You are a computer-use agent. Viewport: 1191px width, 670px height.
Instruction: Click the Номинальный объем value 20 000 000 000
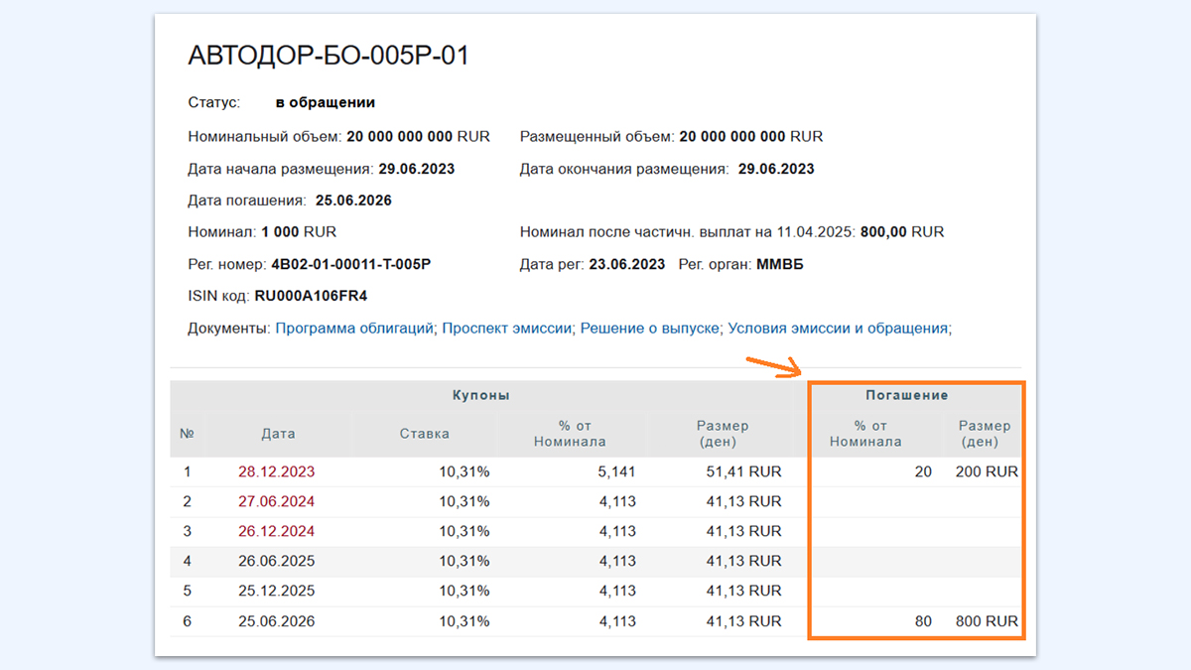pos(399,136)
